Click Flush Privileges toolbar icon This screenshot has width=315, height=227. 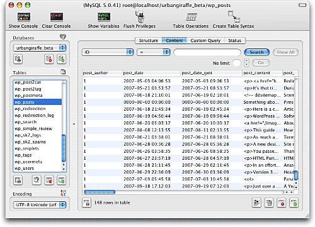tap(140, 17)
